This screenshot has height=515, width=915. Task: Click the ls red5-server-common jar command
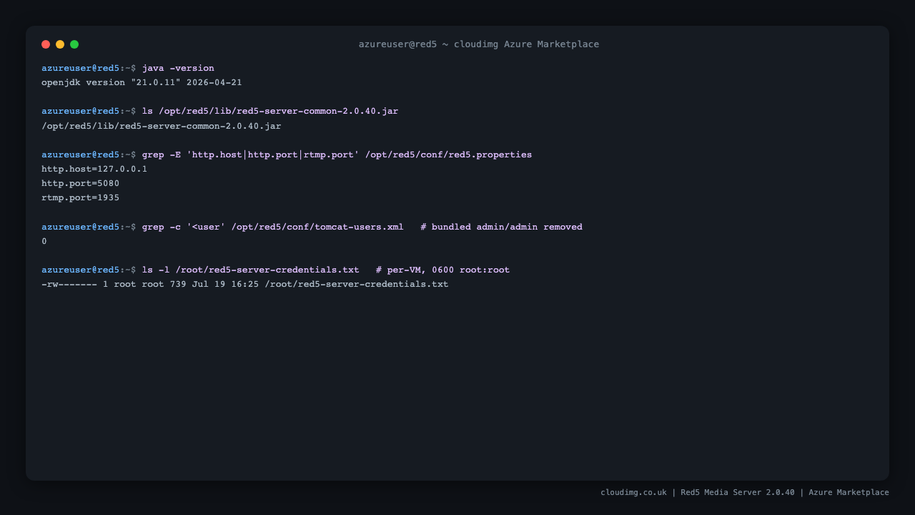[x=270, y=111]
